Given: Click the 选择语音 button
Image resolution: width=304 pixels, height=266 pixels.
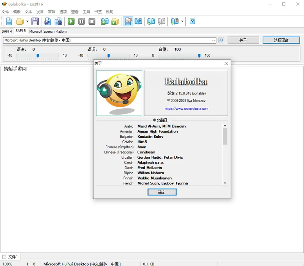Looking at the screenshot, I should point(281,40).
